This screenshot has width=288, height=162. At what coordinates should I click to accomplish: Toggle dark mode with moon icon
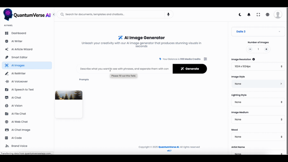[240, 15]
